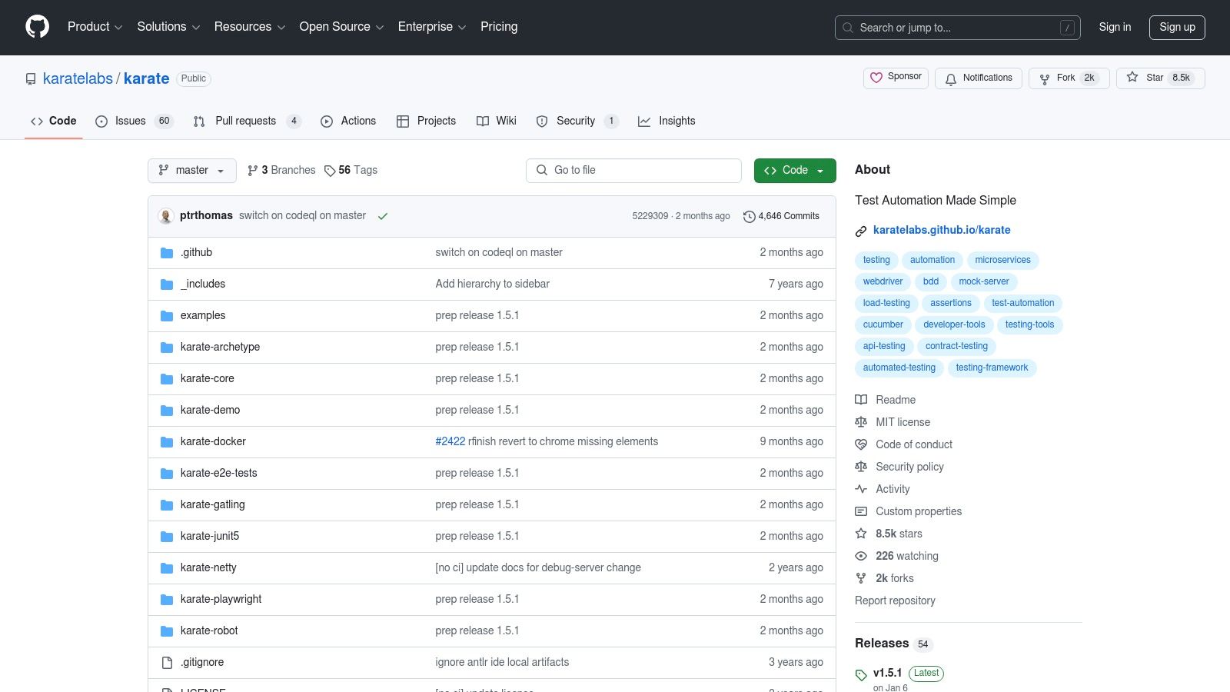This screenshot has width=1230, height=692.
Task: Click the watching eye icon
Action: [x=861, y=556]
